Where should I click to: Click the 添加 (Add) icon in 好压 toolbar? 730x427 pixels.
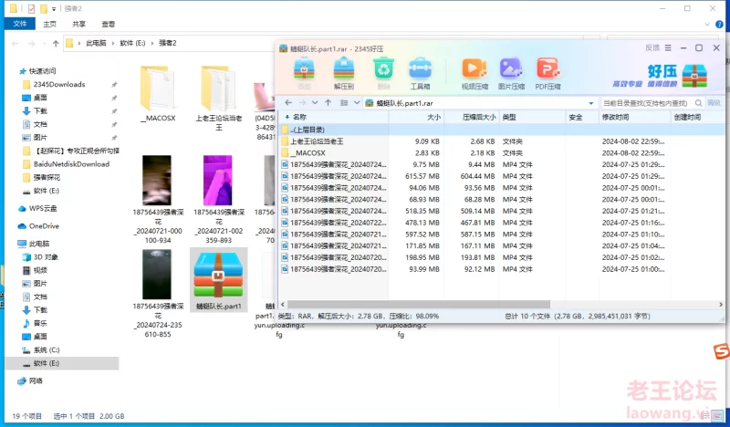[304, 73]
